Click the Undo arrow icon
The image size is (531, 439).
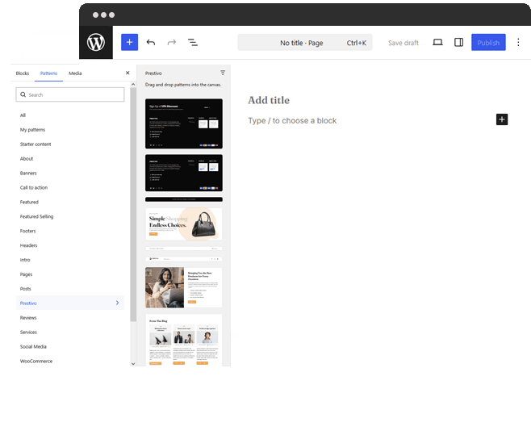coord(151,42)
